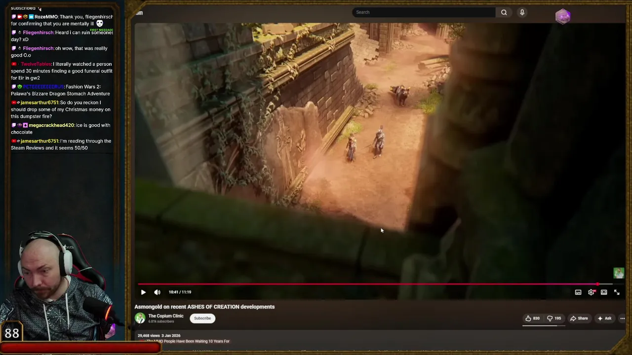
Task: Play the paused YouTube video
Action: coord(143,292)
